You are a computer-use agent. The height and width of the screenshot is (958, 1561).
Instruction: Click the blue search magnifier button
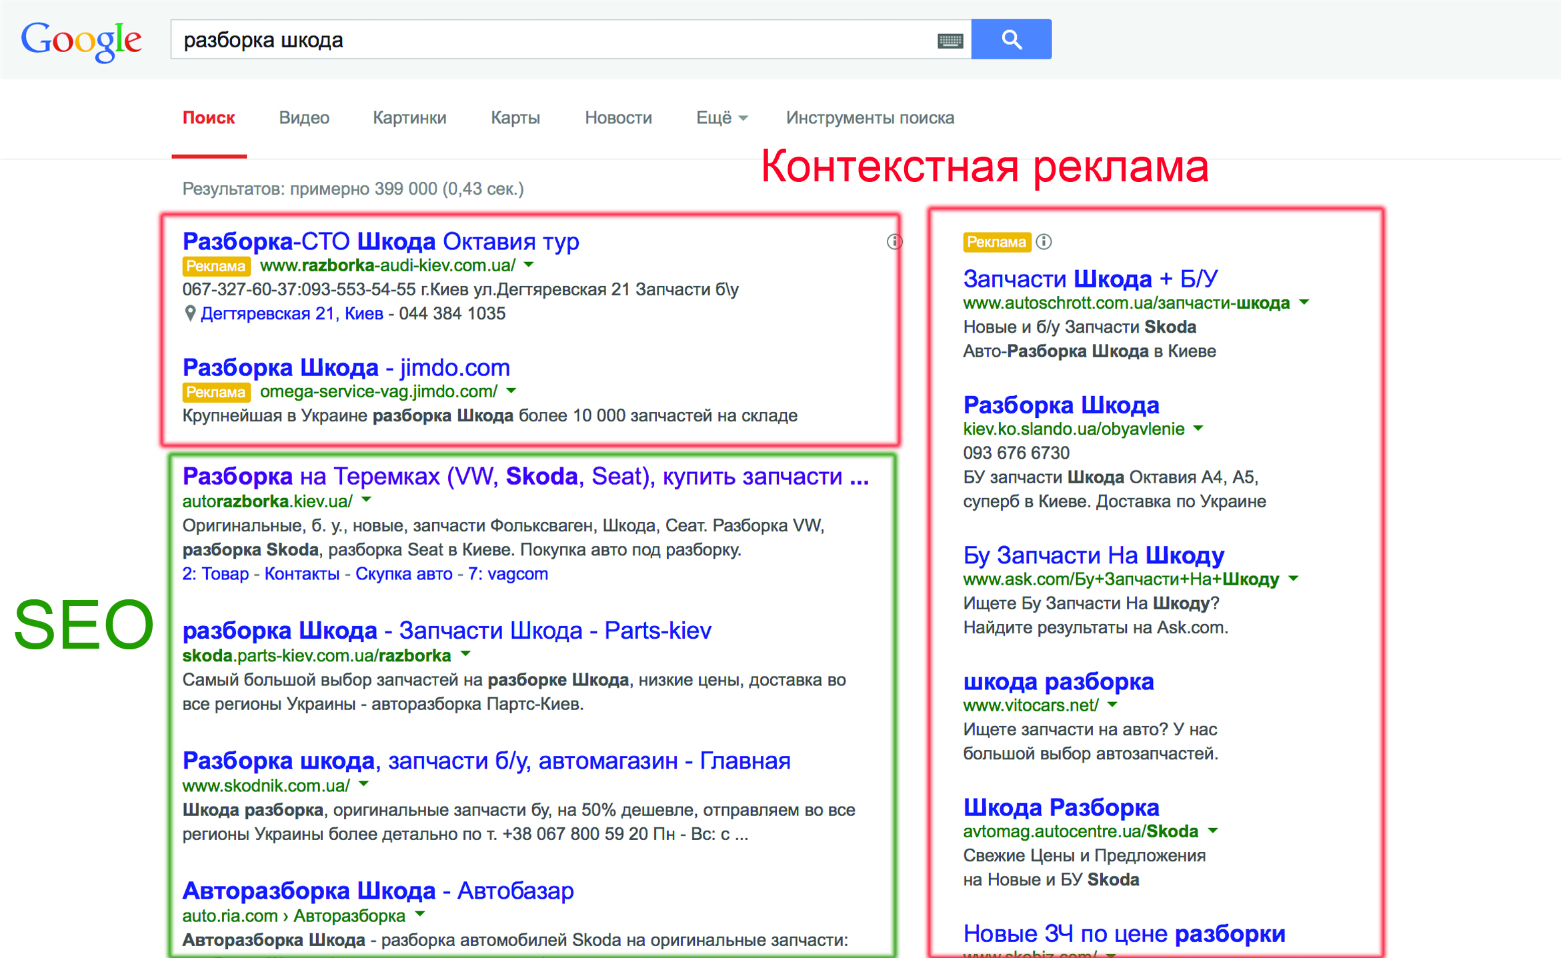pyautogui.click(x=1011, y=39)
